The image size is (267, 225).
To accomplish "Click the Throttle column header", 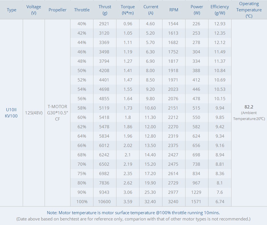I will (x=82, y=10).
